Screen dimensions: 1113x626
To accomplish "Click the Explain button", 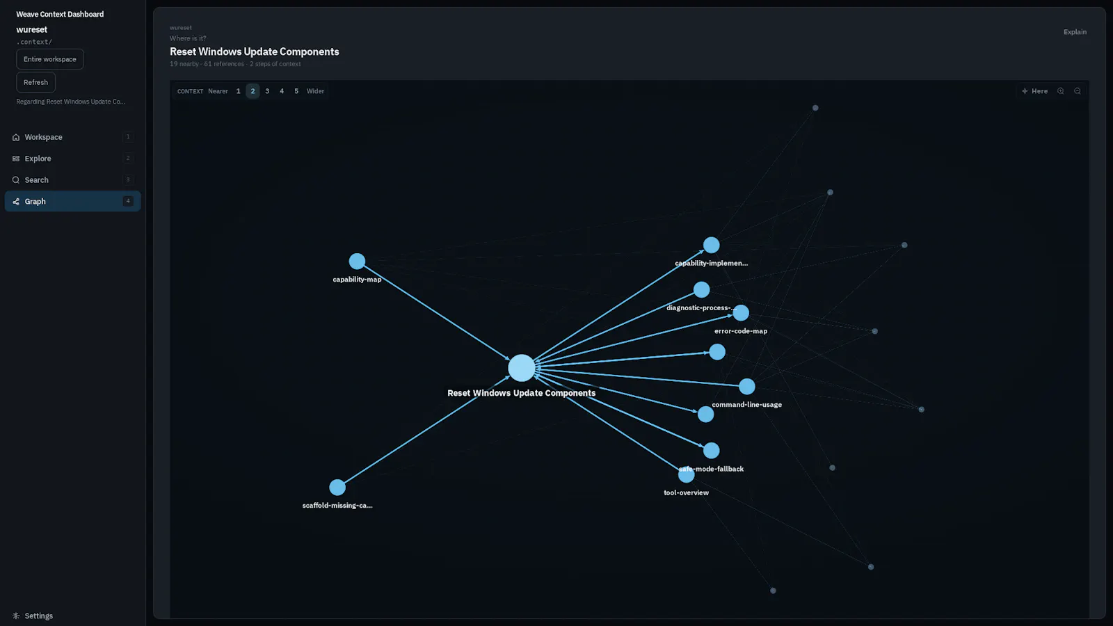I will coord(1075,32).
